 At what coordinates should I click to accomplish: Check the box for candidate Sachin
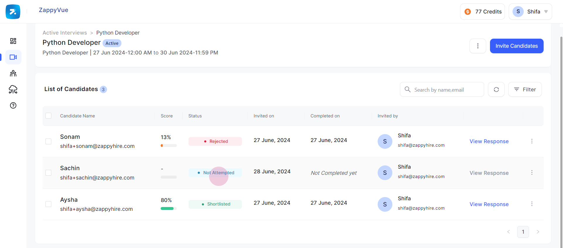[48, 173]
